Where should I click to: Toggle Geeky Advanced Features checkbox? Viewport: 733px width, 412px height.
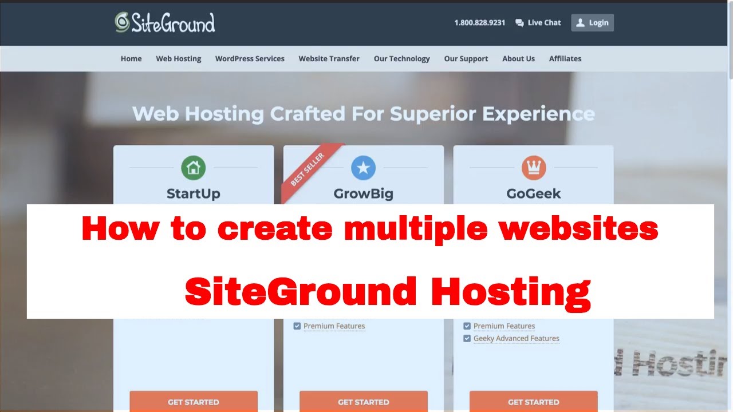(x=467, y=339)
